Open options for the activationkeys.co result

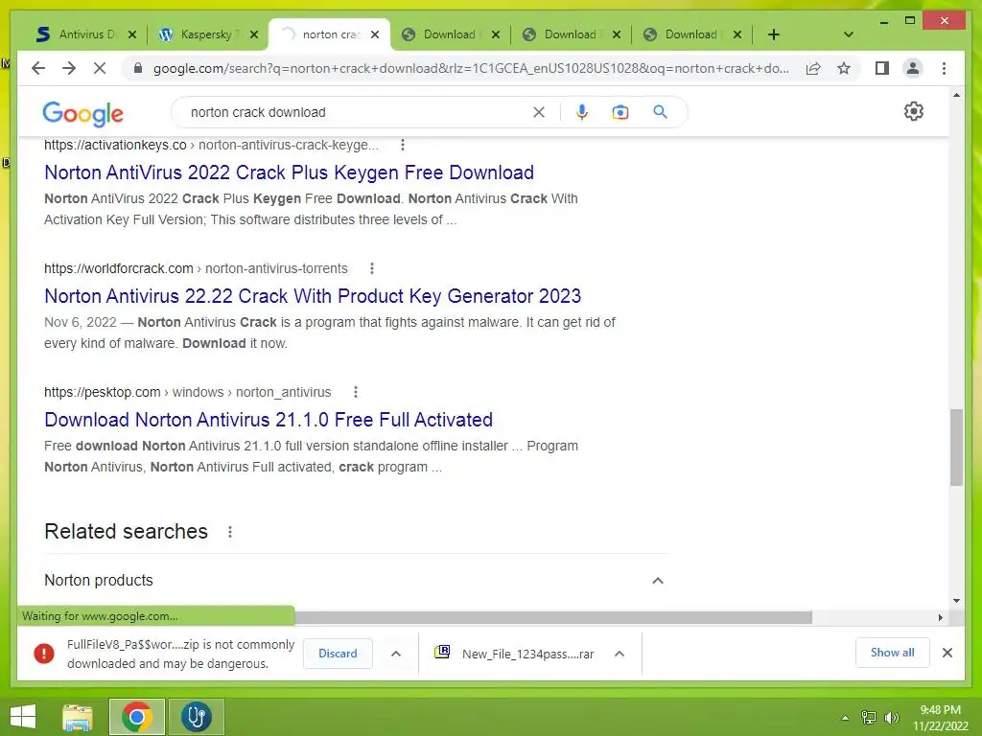(403, 146)
